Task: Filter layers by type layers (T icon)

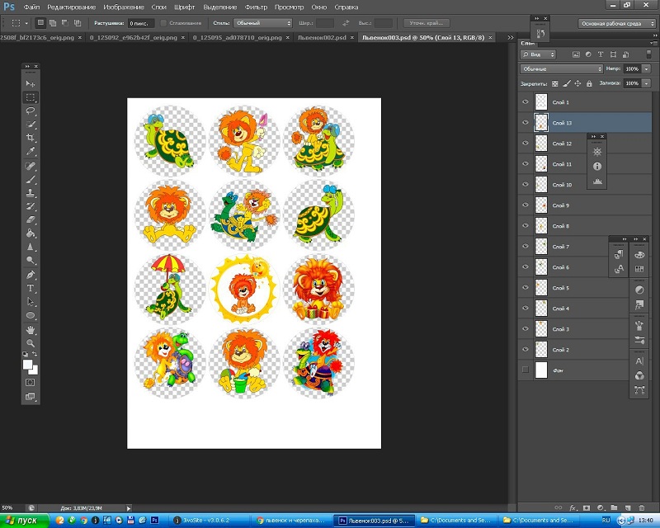Action: 601,54
